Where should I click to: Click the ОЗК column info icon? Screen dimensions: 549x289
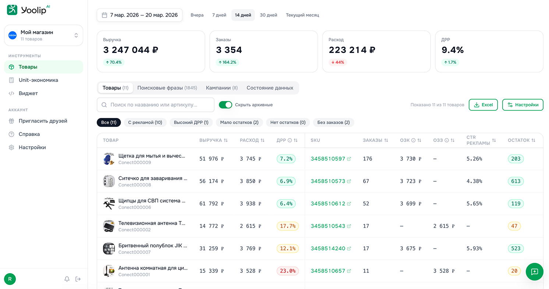413,140
